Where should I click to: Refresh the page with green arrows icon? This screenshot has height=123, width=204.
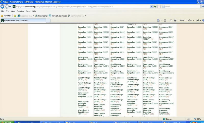[155, 7]
